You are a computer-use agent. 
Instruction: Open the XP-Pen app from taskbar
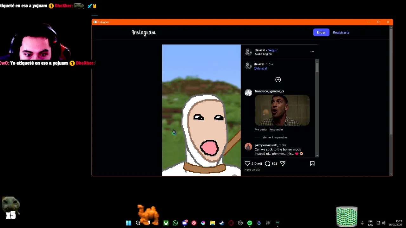coord(268,223)
